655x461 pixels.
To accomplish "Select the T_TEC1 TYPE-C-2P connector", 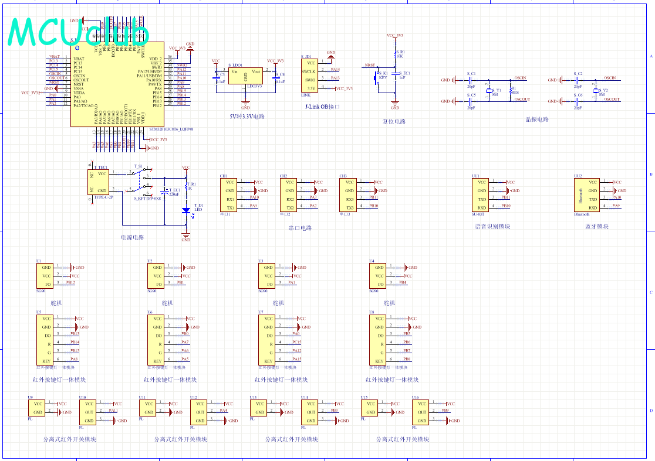I will click(x=98, y=182).
